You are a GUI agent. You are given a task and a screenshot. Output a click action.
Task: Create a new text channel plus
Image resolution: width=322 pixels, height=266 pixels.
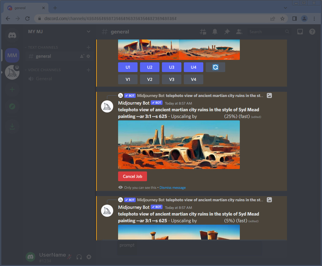89,47
